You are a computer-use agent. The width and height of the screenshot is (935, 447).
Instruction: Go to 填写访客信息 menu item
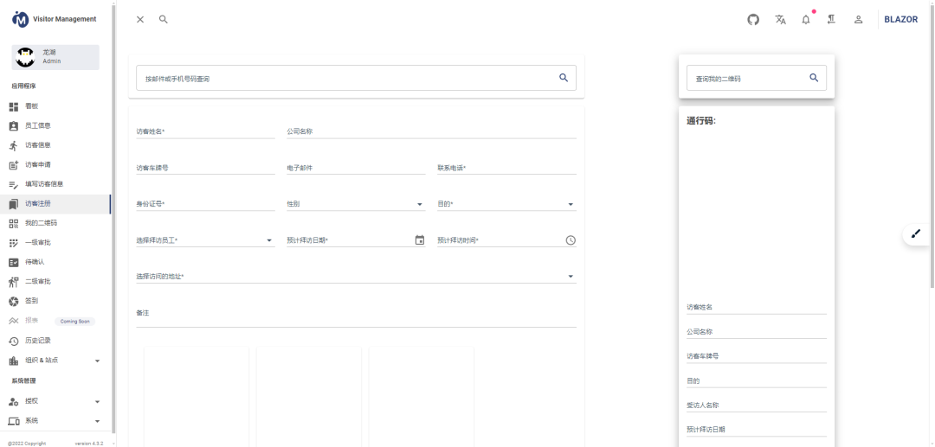tap(55, 184)
